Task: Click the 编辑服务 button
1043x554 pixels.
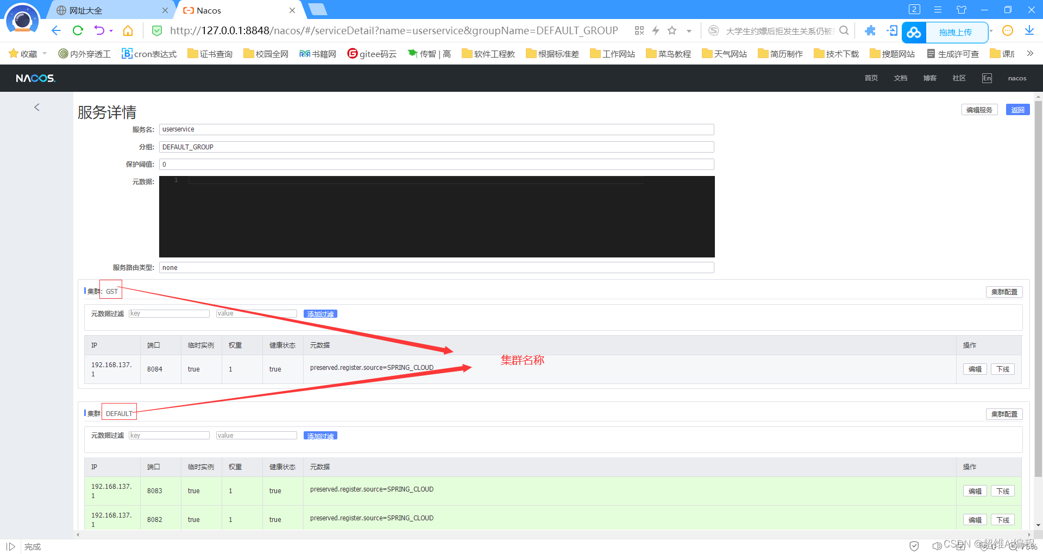Action: pos(979,110)
